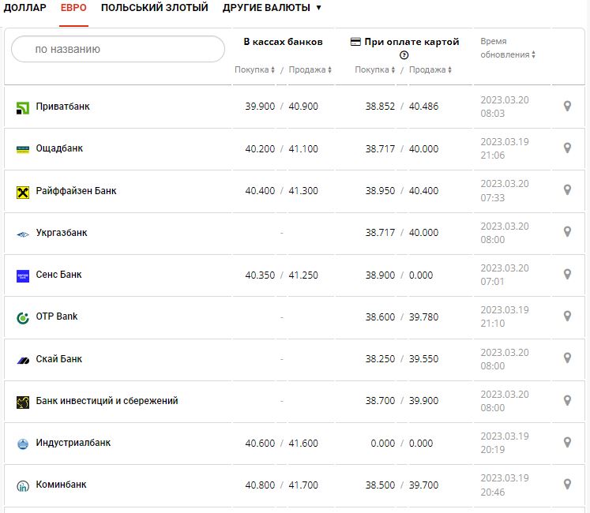Click Индустриалбанк location pin icon
Screen dimensions: 590x513
[567, 442]
